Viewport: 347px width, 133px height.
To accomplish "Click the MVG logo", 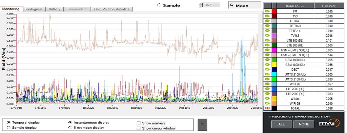I will tap(329, 123).
